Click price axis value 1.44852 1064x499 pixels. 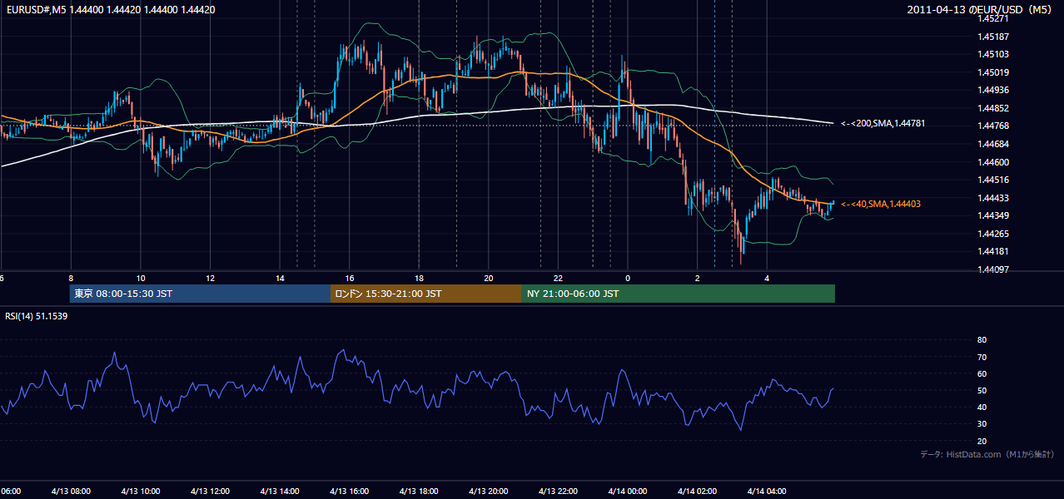[994, 108]
